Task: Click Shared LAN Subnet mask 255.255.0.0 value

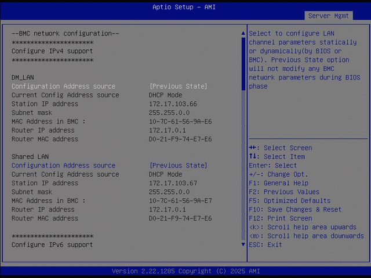Action: 169,192
